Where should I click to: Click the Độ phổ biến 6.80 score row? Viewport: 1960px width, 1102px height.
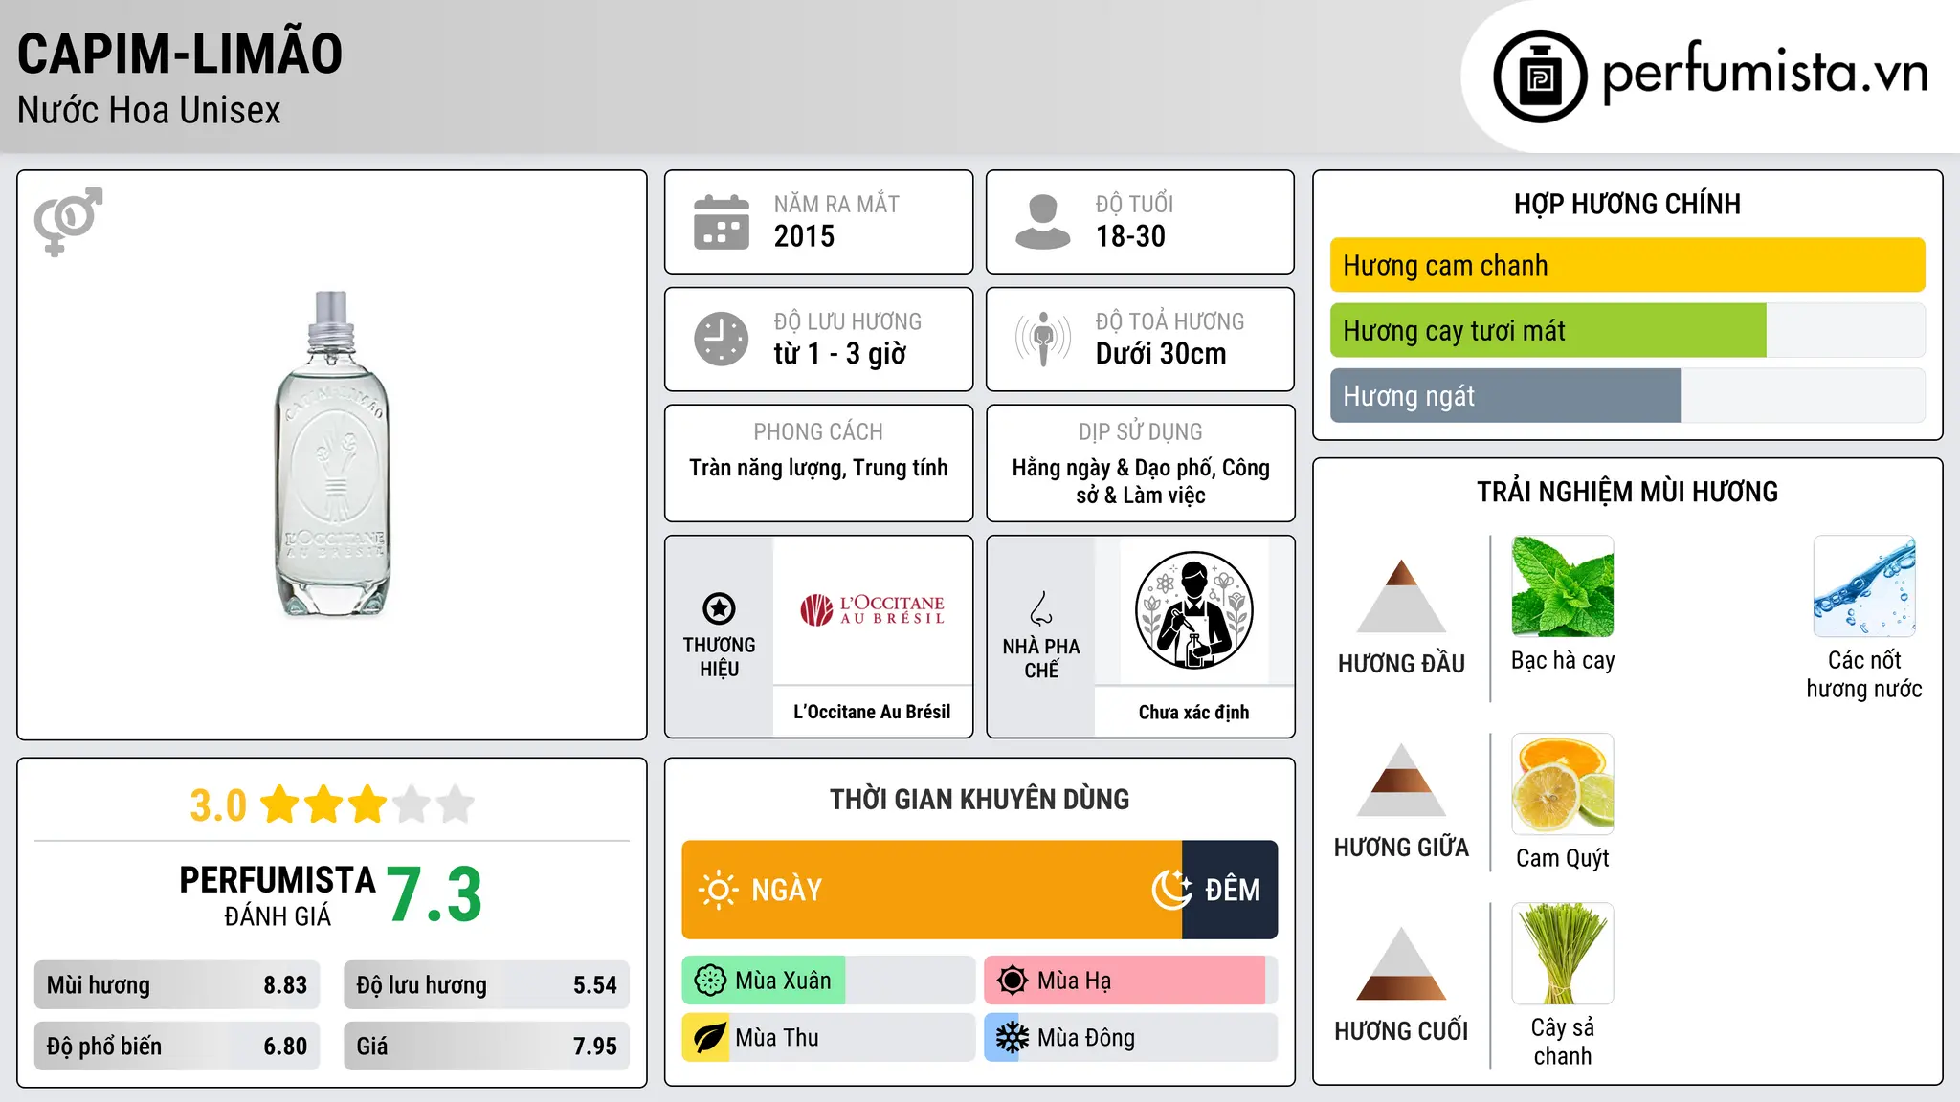[177, 1047]
